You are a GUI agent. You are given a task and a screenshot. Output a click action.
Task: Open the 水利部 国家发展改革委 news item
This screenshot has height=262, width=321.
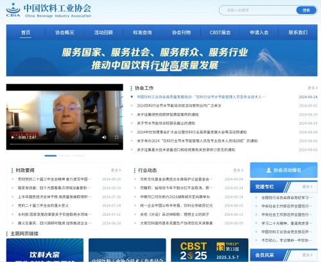[55, 214]
